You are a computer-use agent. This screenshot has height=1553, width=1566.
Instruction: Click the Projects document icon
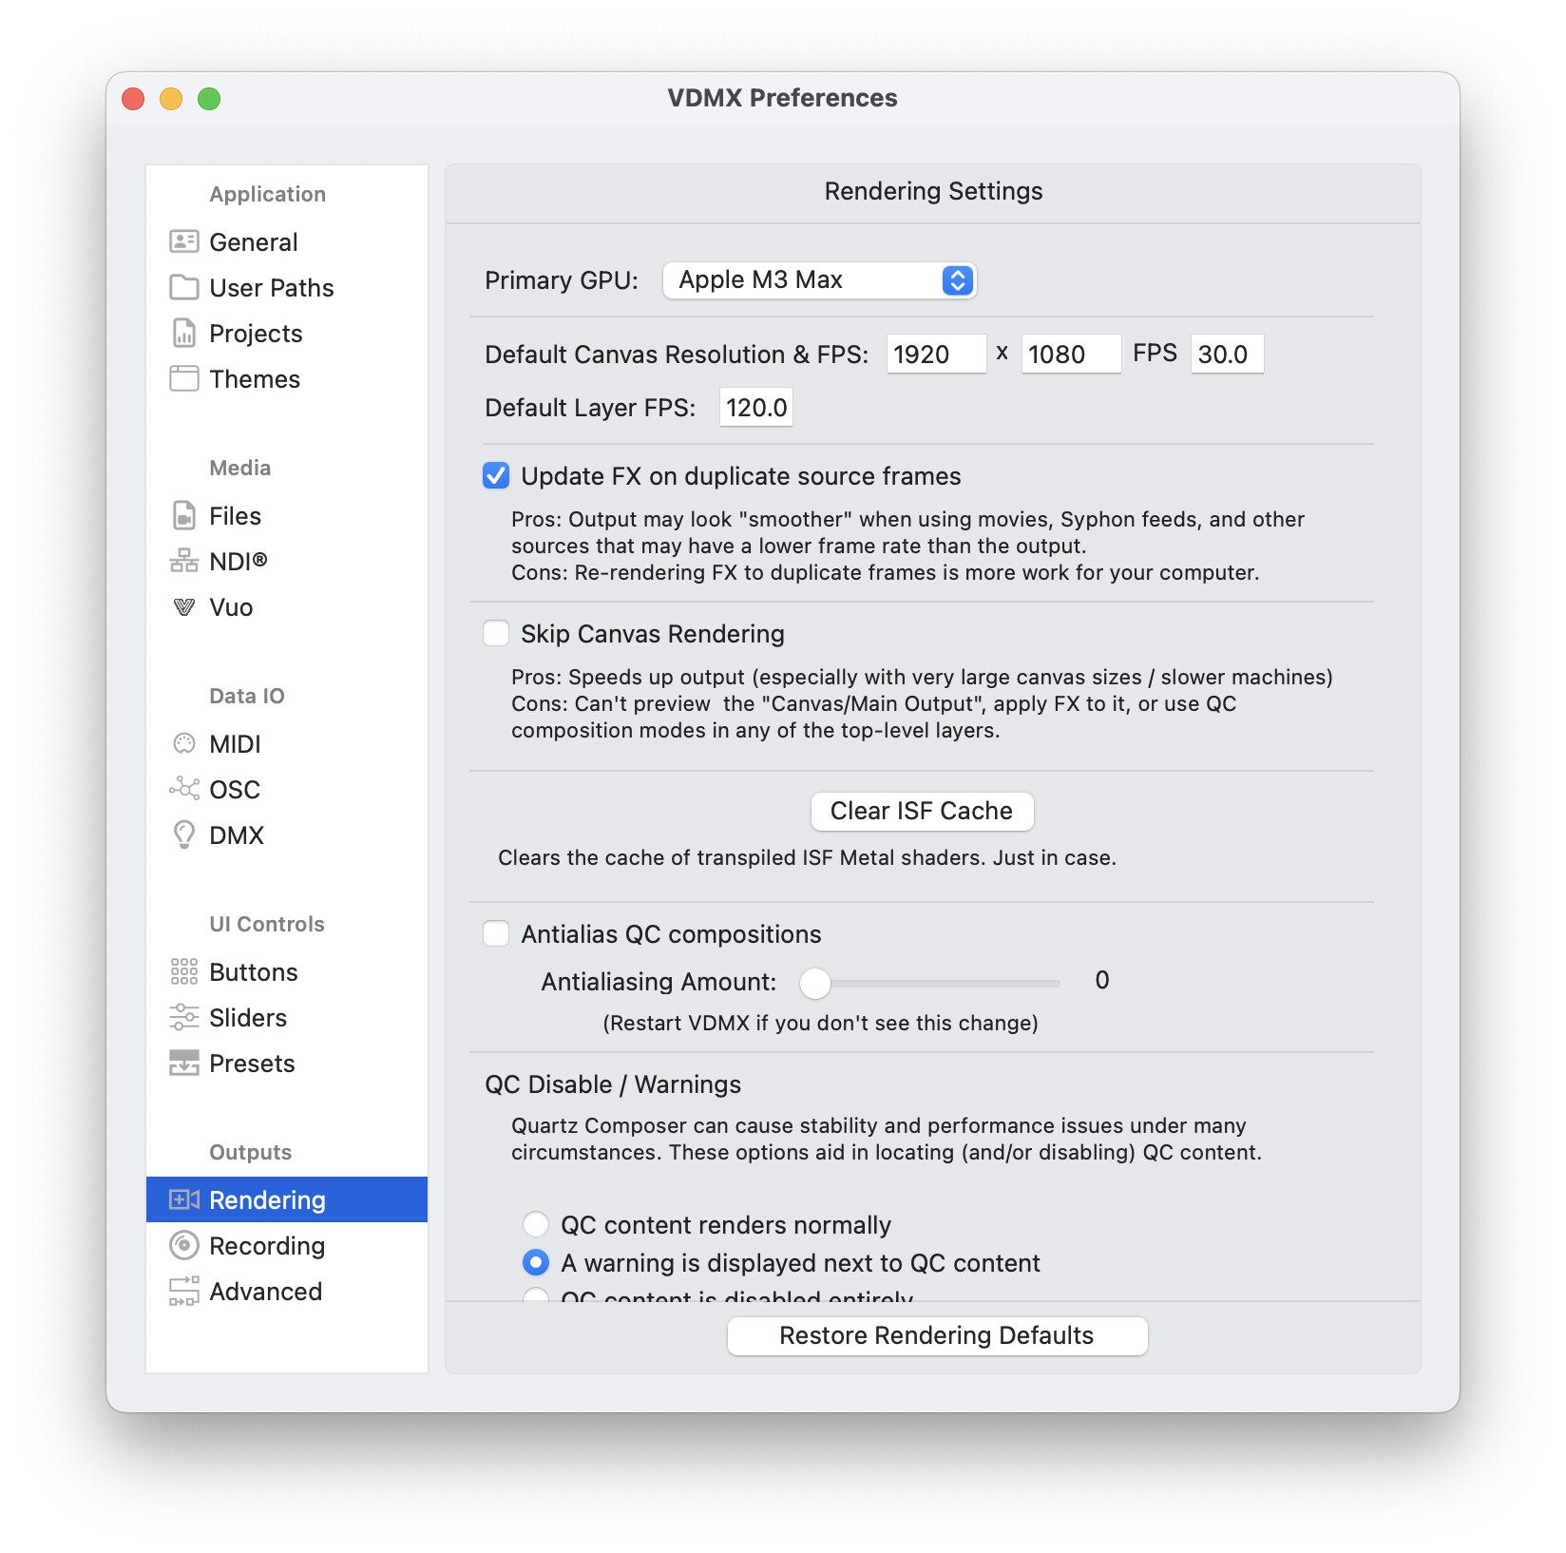click(x=183, y=334)
